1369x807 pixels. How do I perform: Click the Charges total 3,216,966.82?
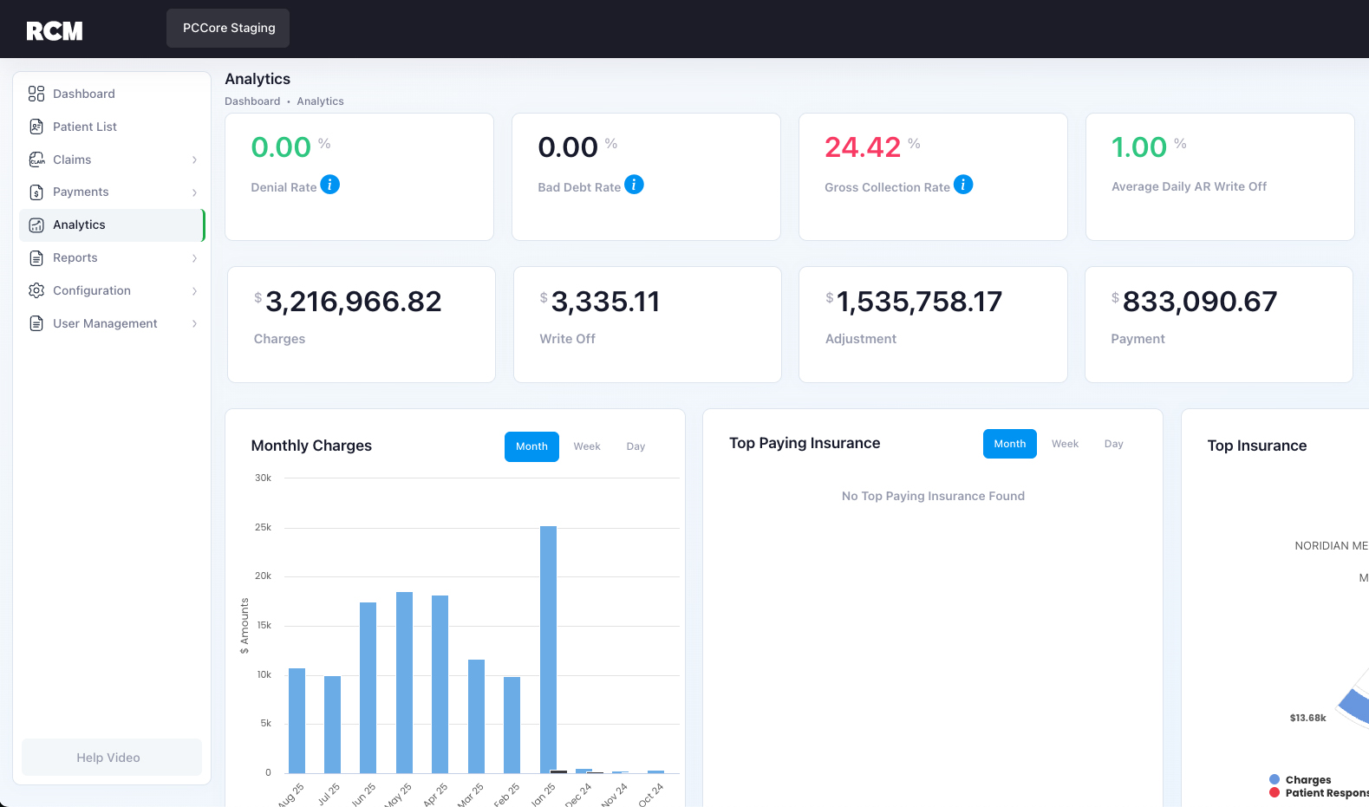pyautogui.click(x=354, y=302)
